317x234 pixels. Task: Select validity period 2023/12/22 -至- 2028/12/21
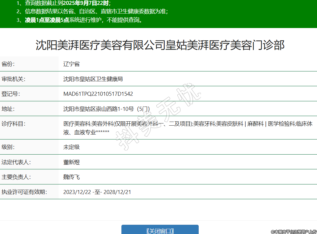click(x=97, y=192)
